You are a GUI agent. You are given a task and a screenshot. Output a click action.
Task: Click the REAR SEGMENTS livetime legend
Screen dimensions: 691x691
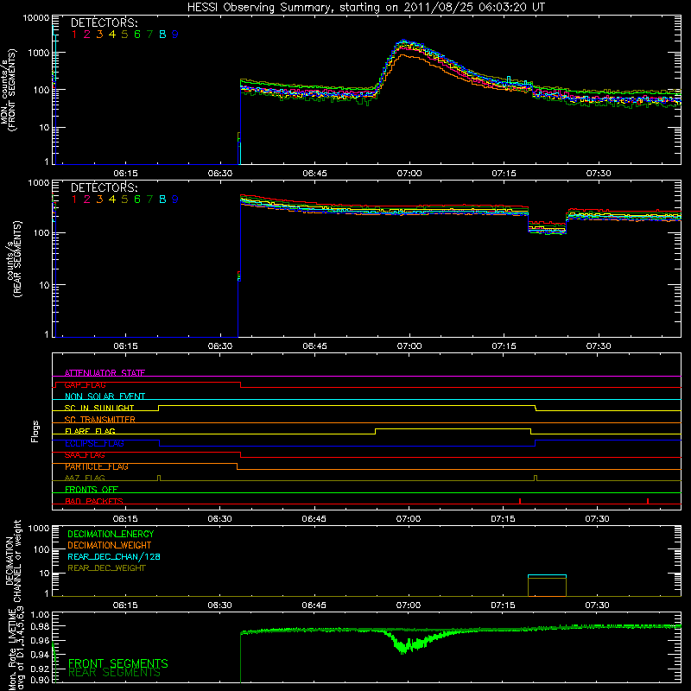pos(114,673)
